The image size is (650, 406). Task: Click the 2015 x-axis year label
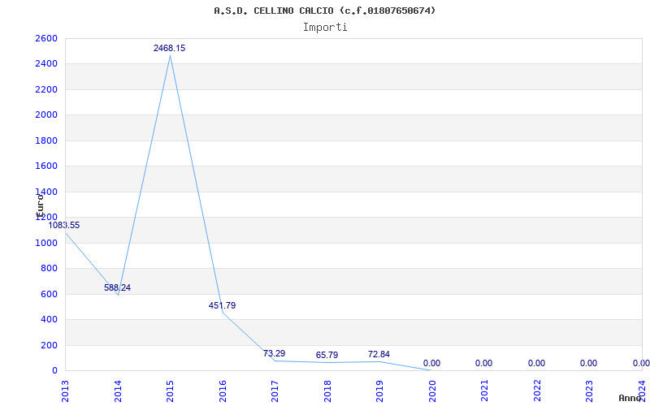pyautogui.click(x=170, y=391)
